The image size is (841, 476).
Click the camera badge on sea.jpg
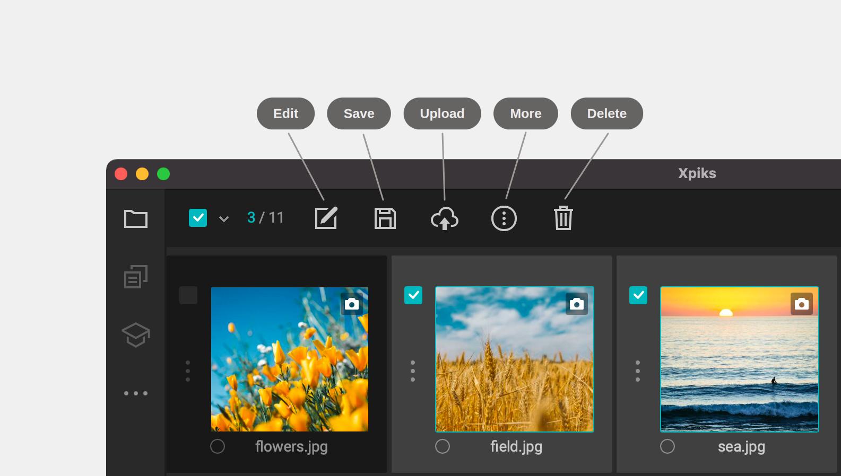pos(802,304)
